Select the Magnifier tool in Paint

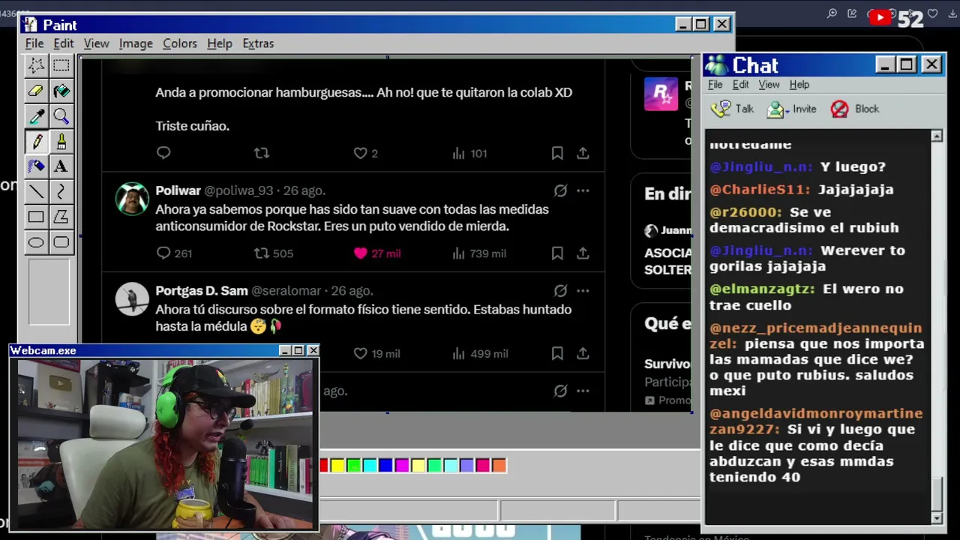click(x=61, y=116)
